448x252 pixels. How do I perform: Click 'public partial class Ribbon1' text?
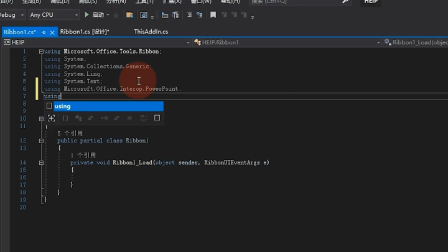pyautogui.click(x=103, y=141)
